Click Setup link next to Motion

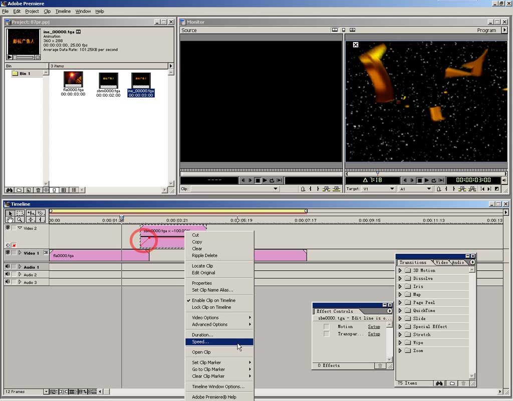(374, 326)
